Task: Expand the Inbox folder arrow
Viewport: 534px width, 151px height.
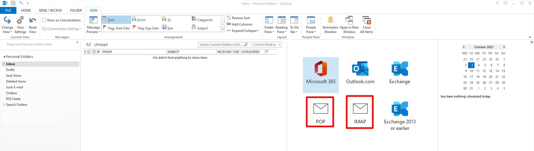Action: tap(4, 64)
